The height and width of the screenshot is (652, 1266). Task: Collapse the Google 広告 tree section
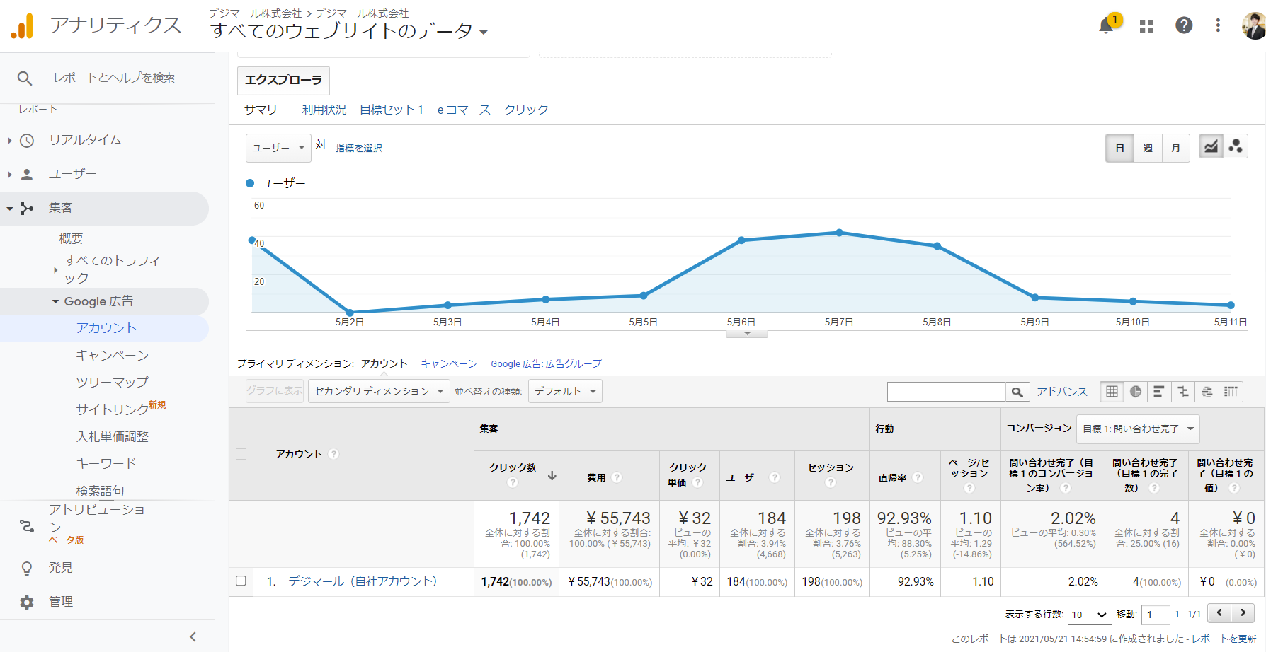[55, 302]
